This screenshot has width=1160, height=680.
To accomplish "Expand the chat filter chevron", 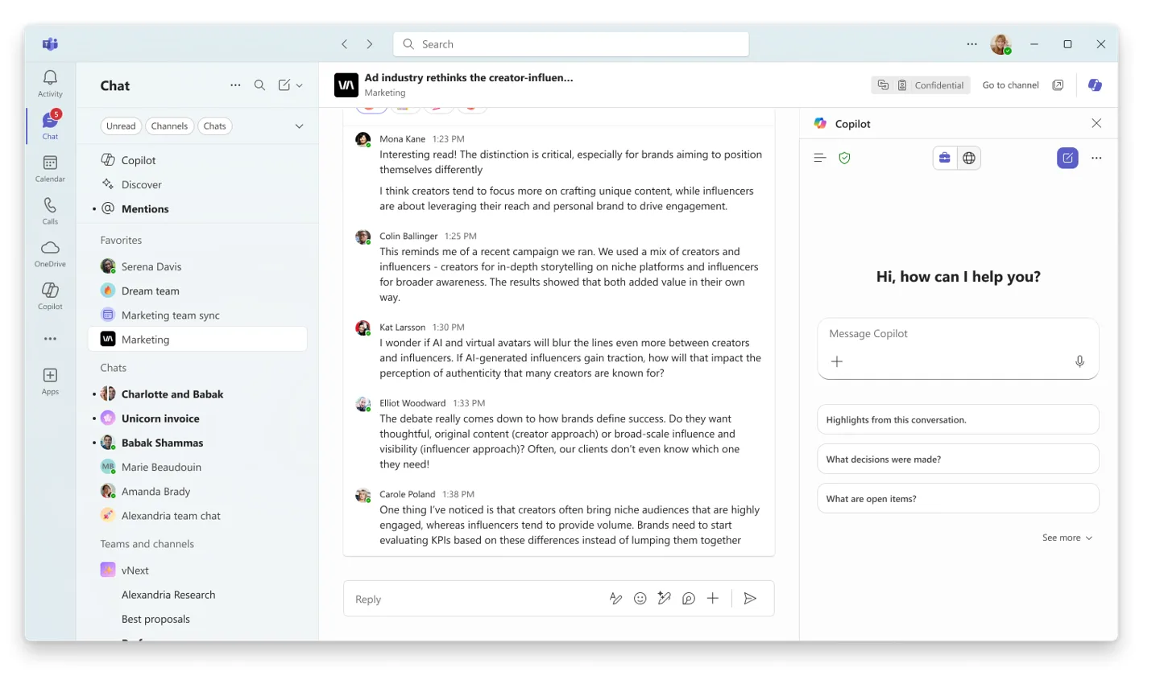I will click(299, 126).
